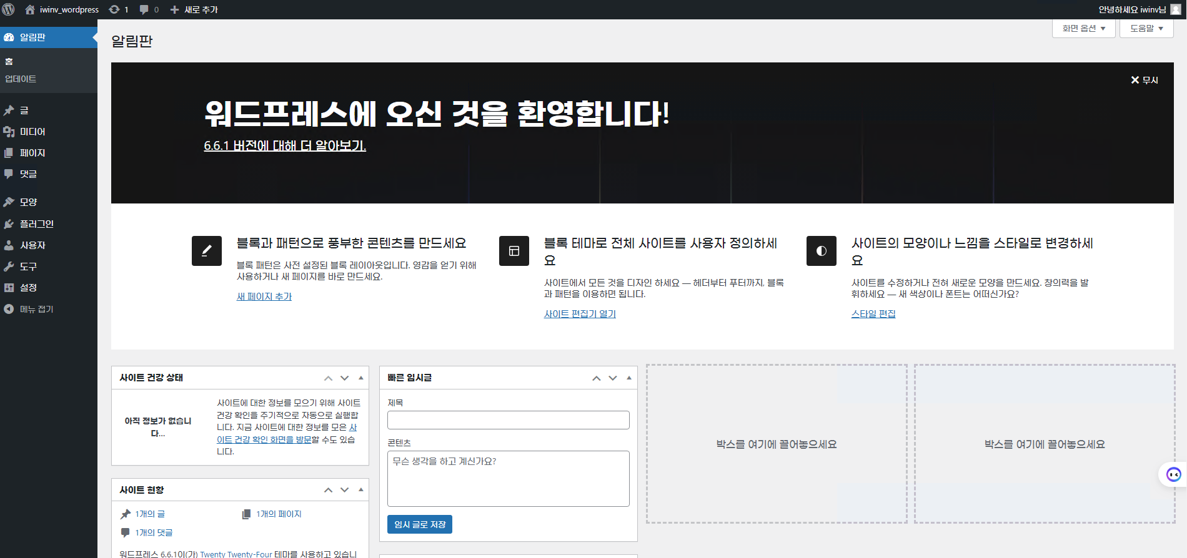Collapse menu with 메뉴 접기 arrow icon

click(x=9, y=309)
